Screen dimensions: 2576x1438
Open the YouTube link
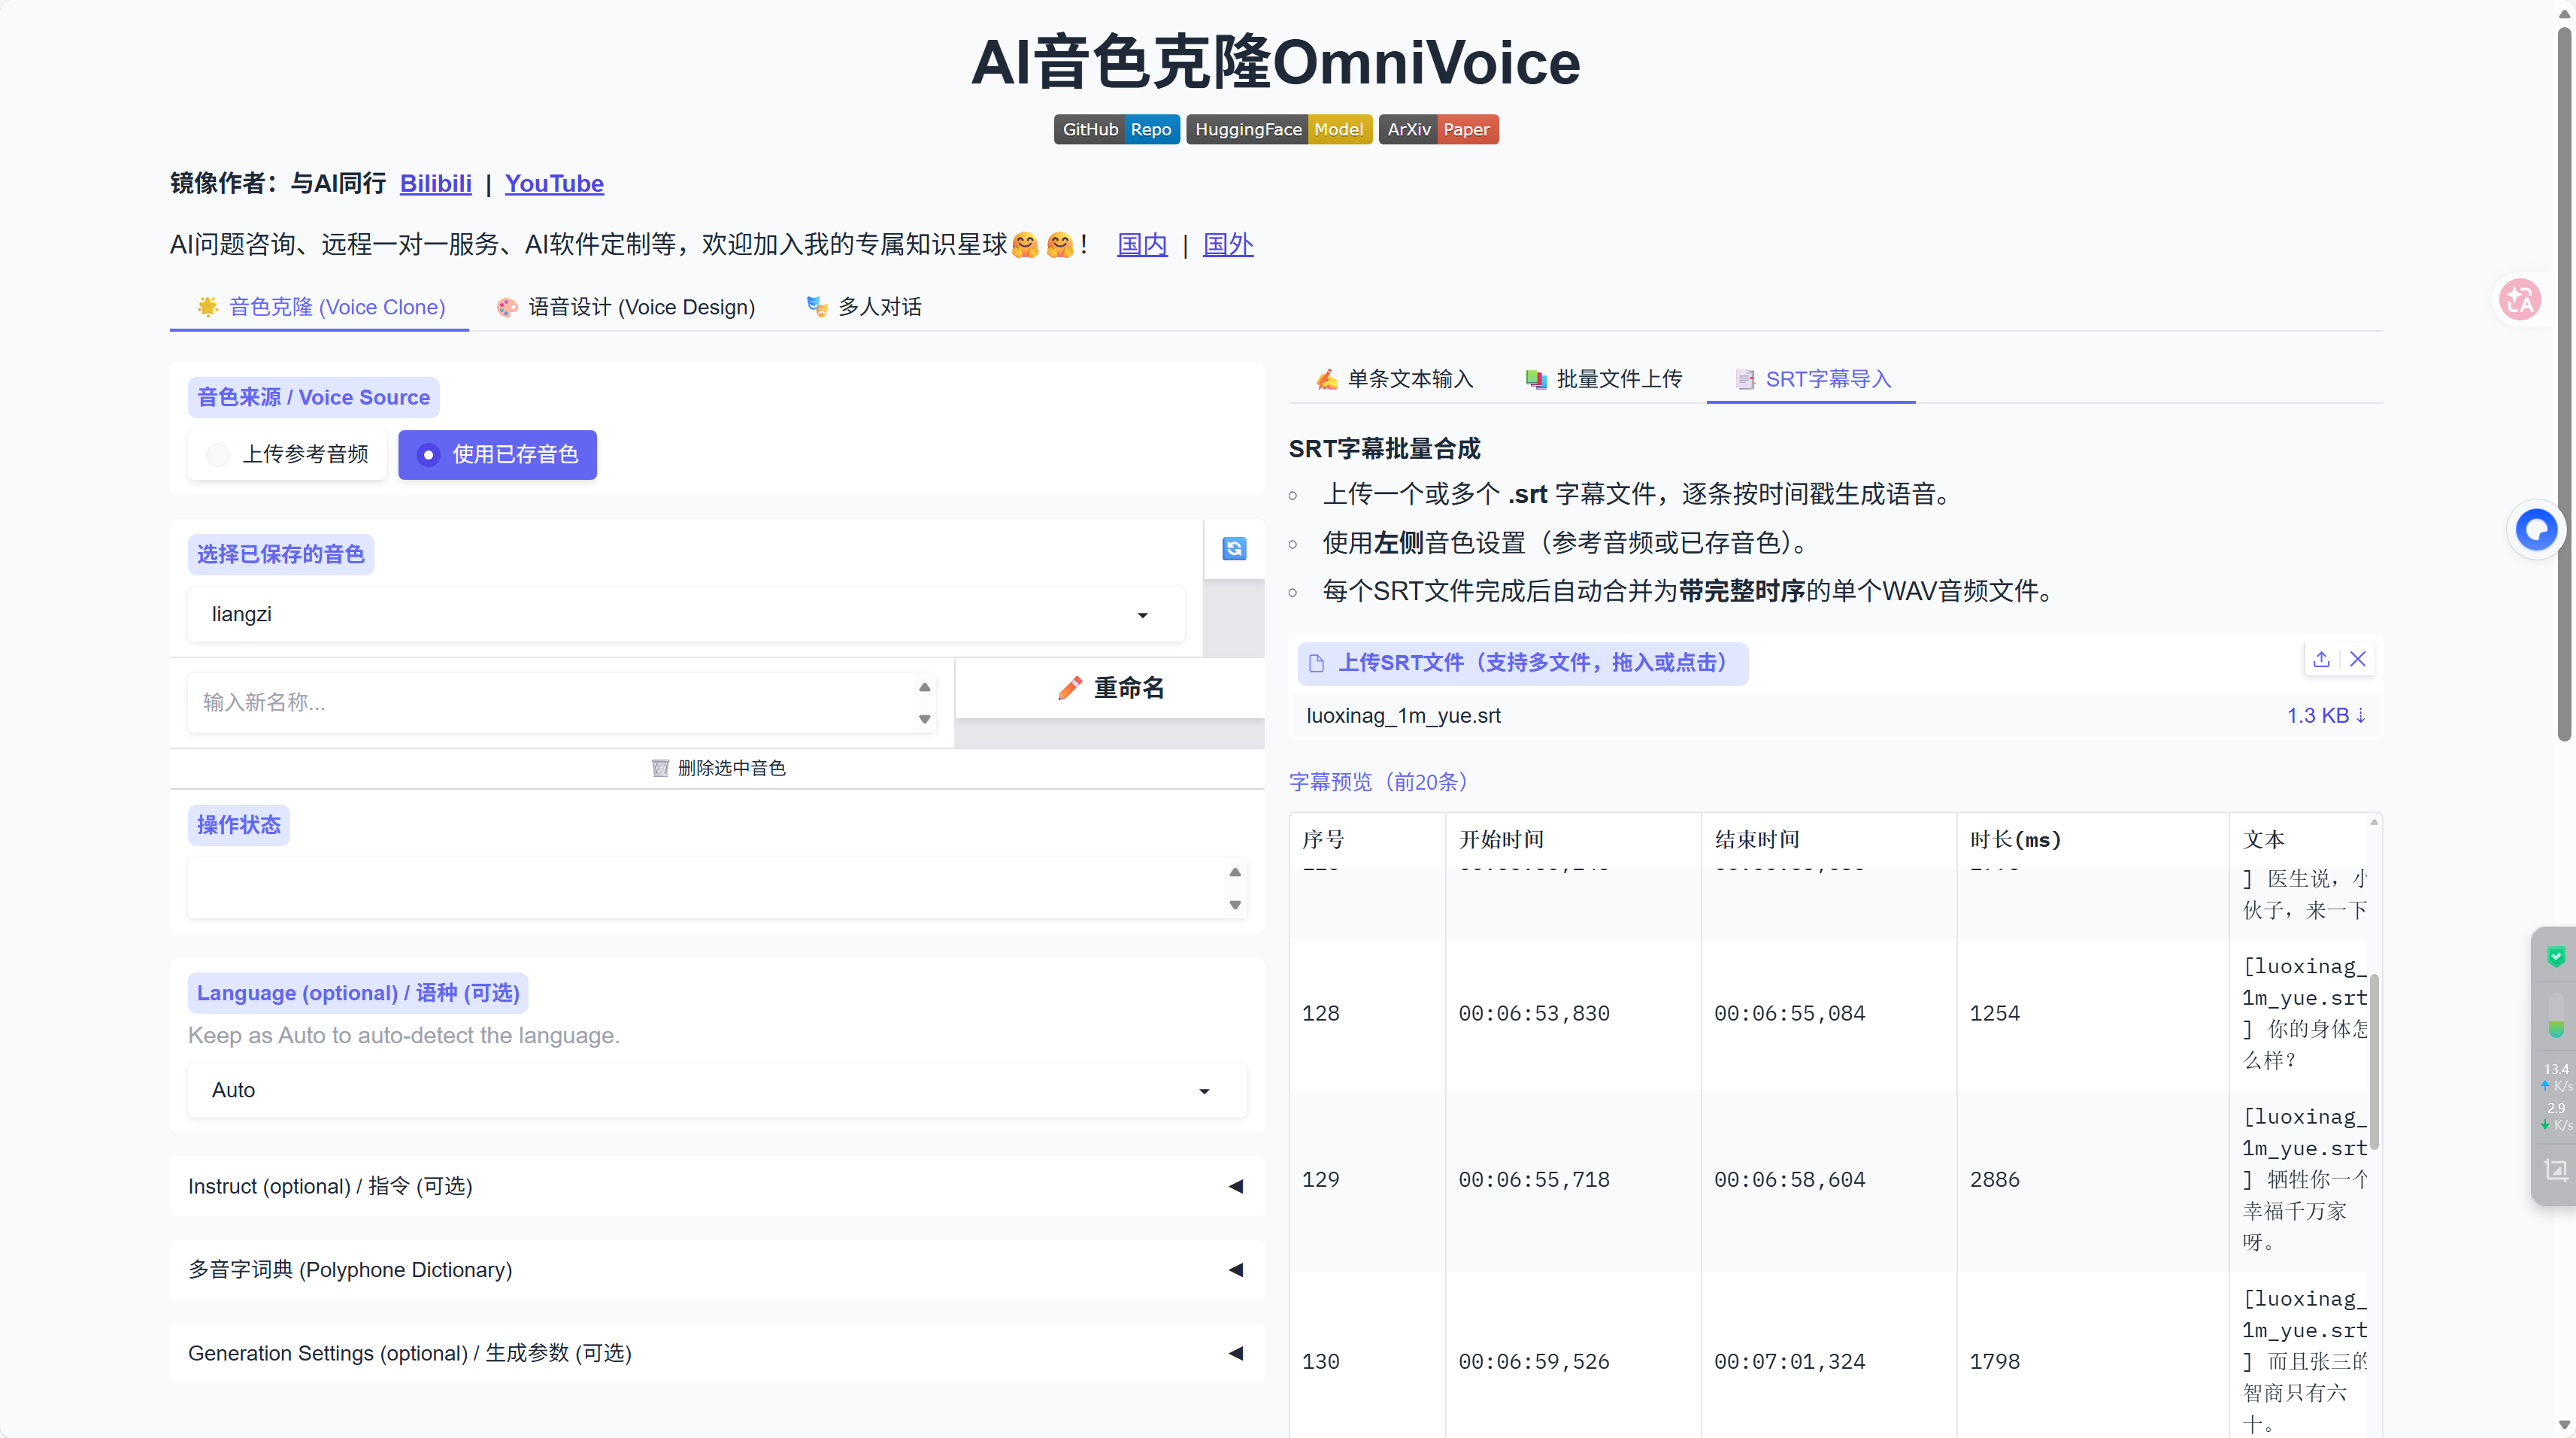click(x=554, y=184)
